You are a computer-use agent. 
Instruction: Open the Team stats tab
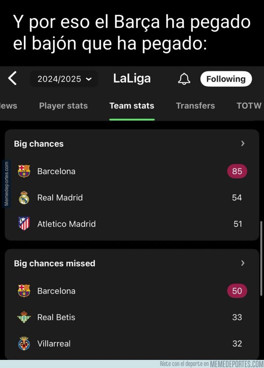132,106
